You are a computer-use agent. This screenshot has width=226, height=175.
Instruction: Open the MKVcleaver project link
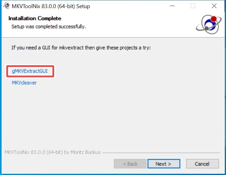[24, 83]
